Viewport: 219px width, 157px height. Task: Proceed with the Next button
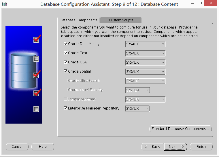click(x=175, y=147)
